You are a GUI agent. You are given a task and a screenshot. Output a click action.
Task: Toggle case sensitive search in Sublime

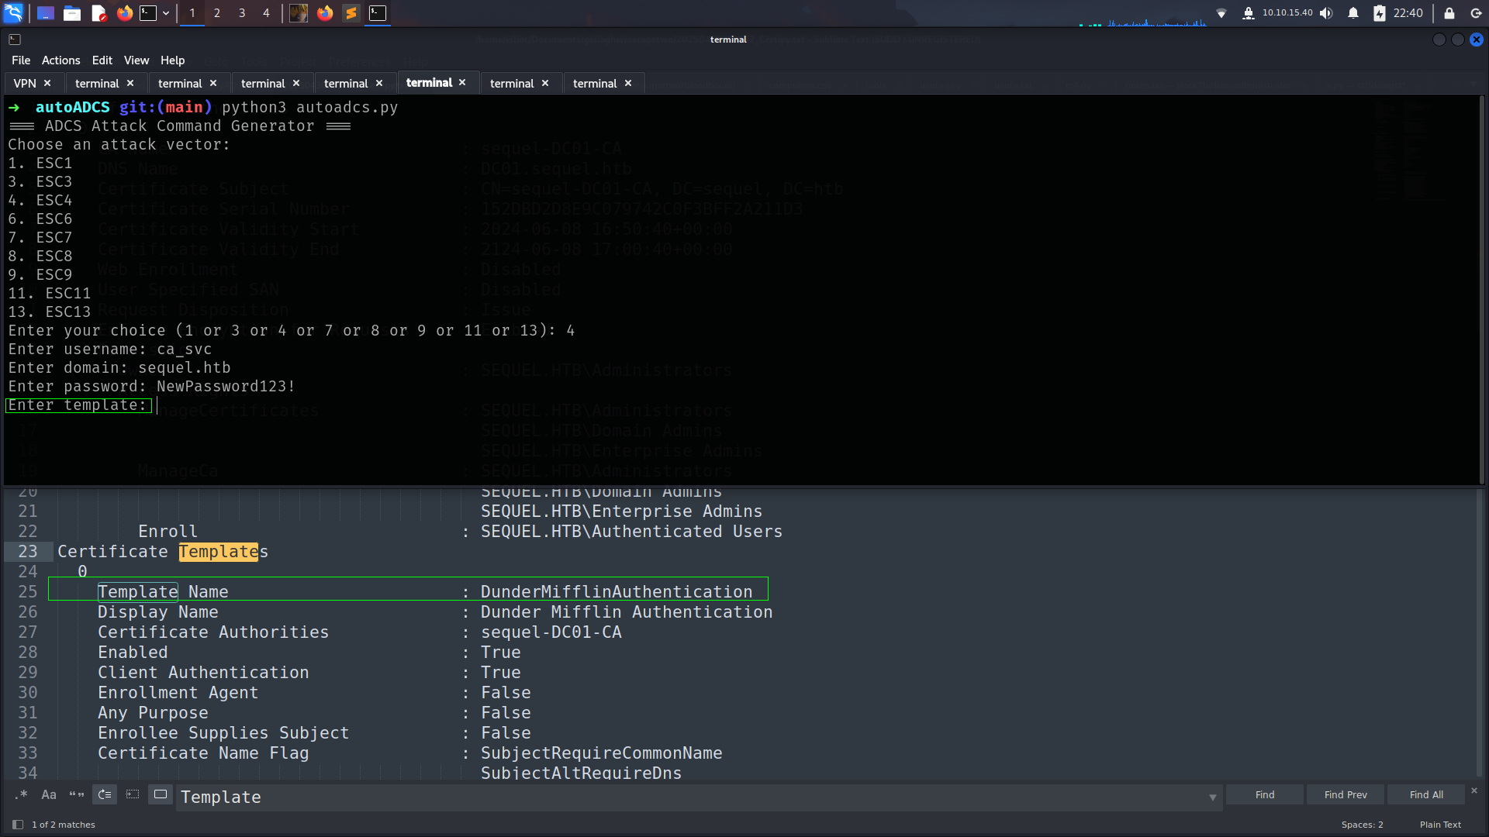[49, 794]
